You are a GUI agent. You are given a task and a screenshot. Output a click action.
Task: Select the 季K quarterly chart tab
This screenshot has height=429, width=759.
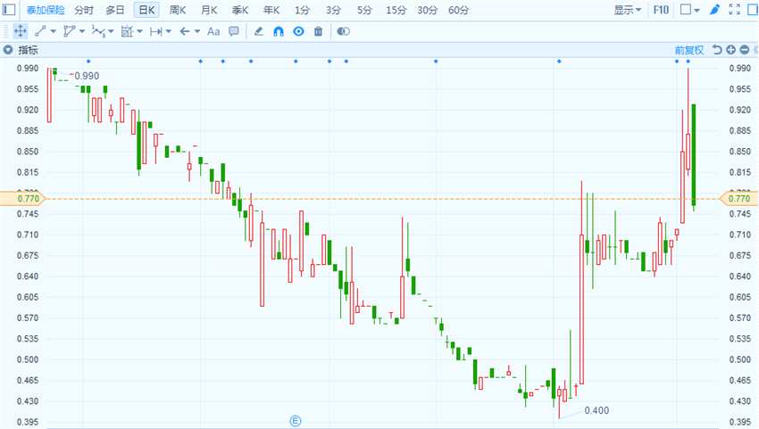coord(240,10)
